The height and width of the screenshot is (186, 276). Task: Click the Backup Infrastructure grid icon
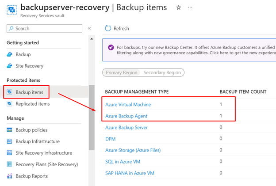pos(9,141)
